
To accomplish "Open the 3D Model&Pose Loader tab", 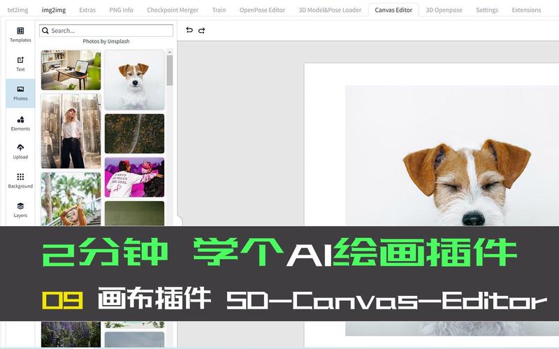I will point(330,10).
